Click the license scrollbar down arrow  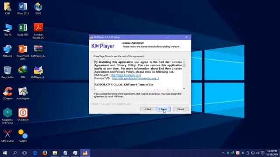(x=184, y=89)
